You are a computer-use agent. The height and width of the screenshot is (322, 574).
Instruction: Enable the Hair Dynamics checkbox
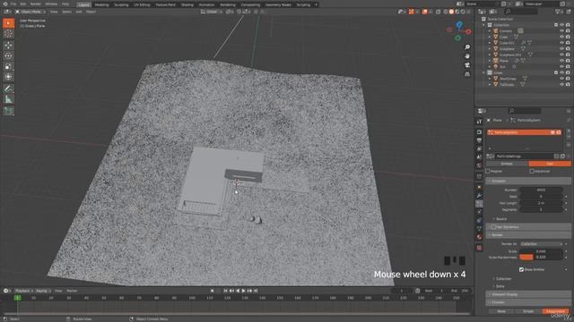[494, 226]
